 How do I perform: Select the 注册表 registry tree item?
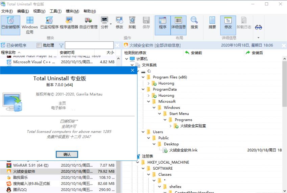(x=147, y=156)
